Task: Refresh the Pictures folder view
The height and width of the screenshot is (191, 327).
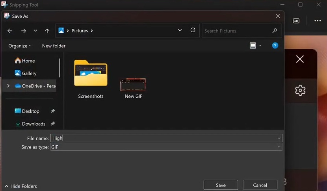Action: click(x=193, y=30)
